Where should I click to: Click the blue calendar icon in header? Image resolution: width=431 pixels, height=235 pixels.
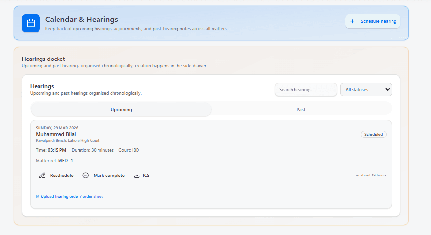tap(31, 23)
